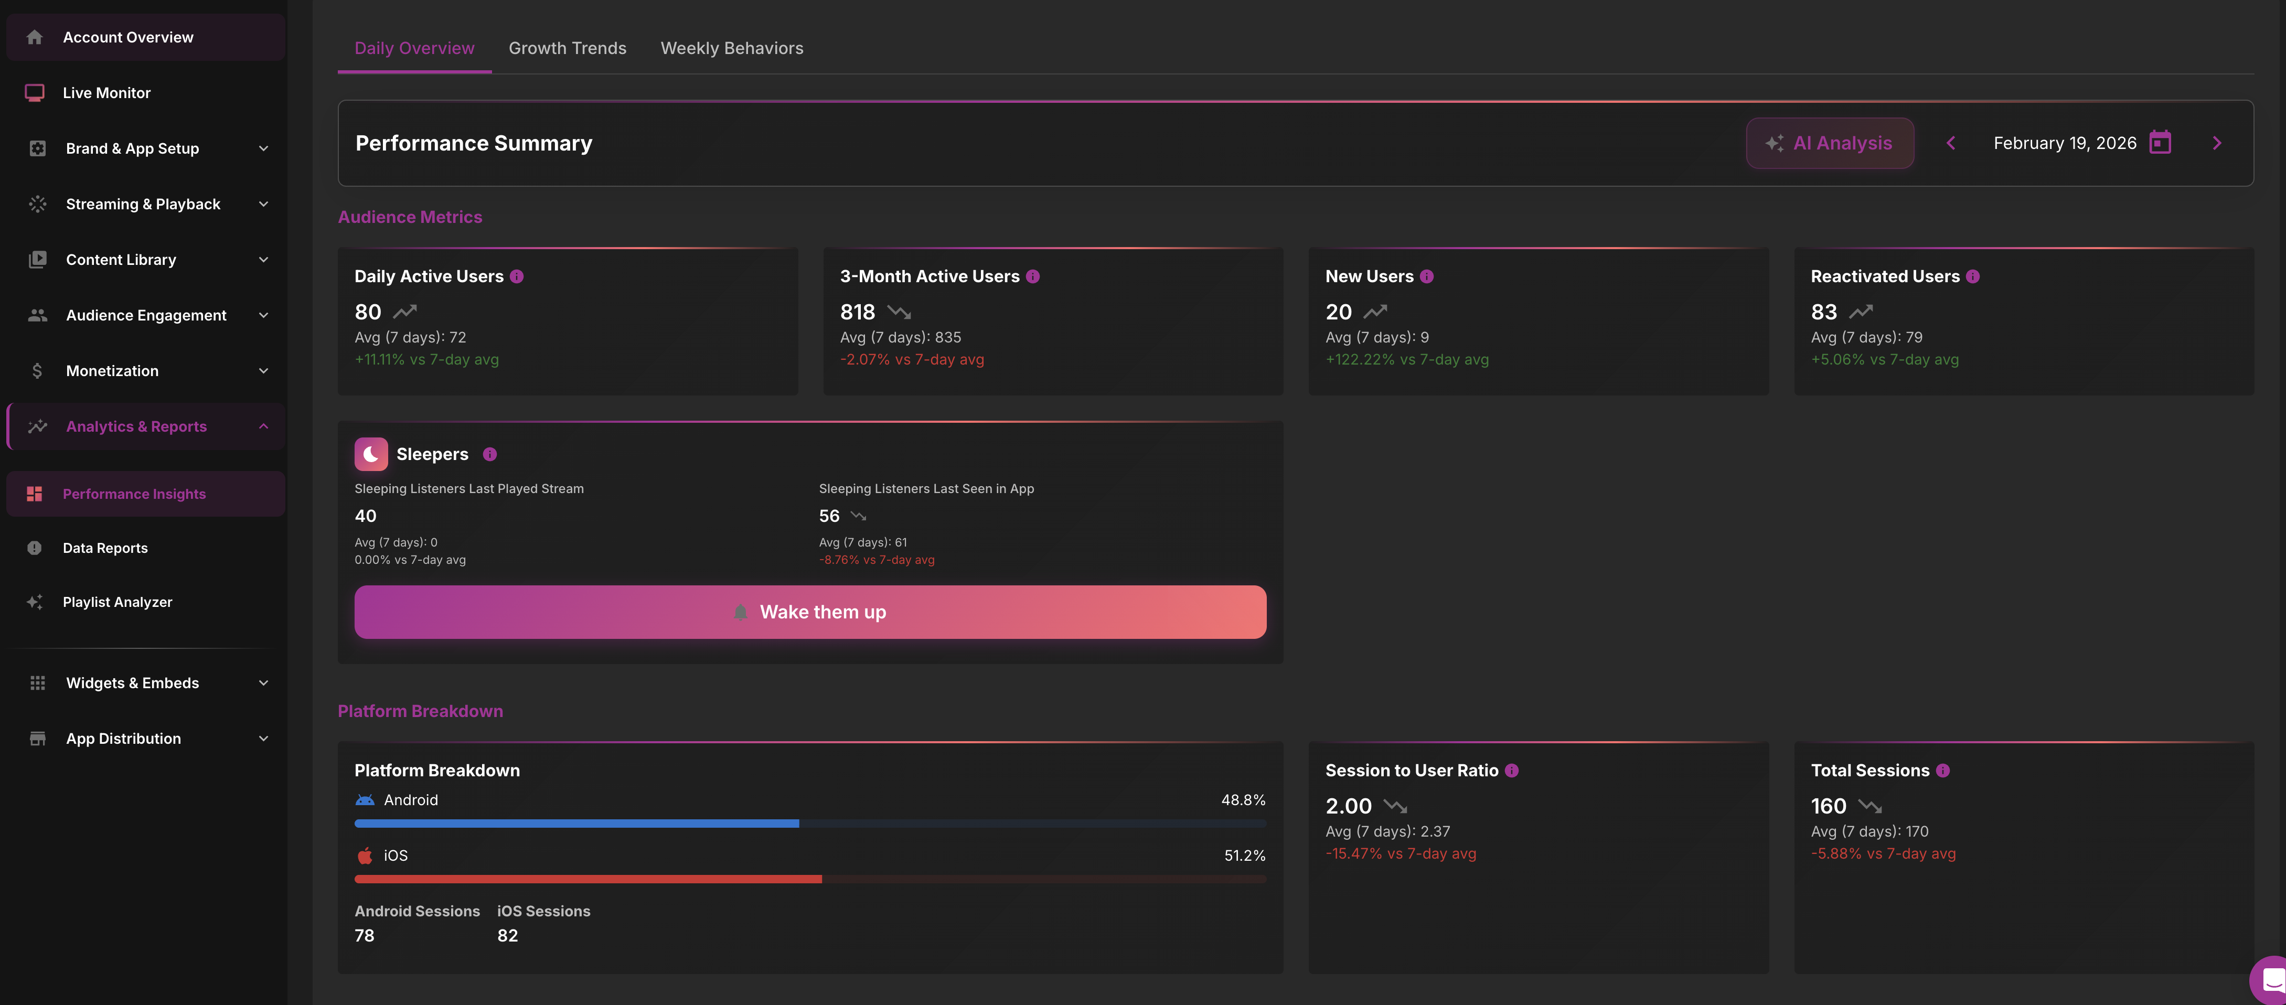Click the Sleepers info icon
This screenshot has height=1005, width=2286.
(x=490, y=454)
